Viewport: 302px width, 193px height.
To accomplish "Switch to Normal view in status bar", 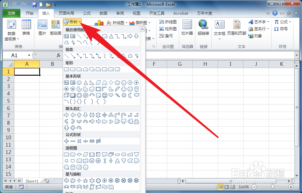I will click(x=221, y=187).
